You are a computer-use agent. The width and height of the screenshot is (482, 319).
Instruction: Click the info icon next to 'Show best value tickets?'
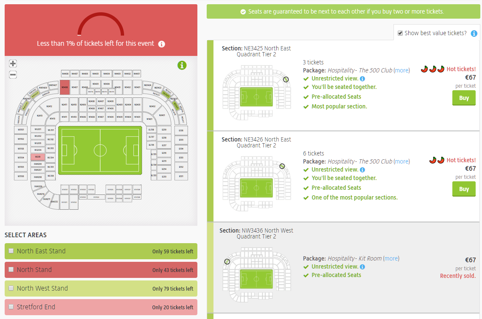(x=474, y=33)
